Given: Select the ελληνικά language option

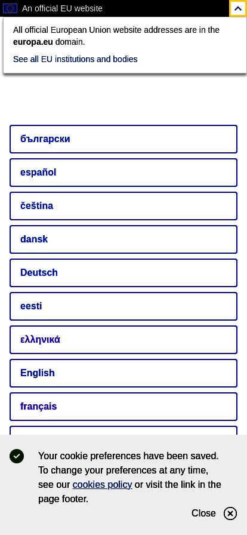Looking at the screenshot, I should click(x=123, y=340).
